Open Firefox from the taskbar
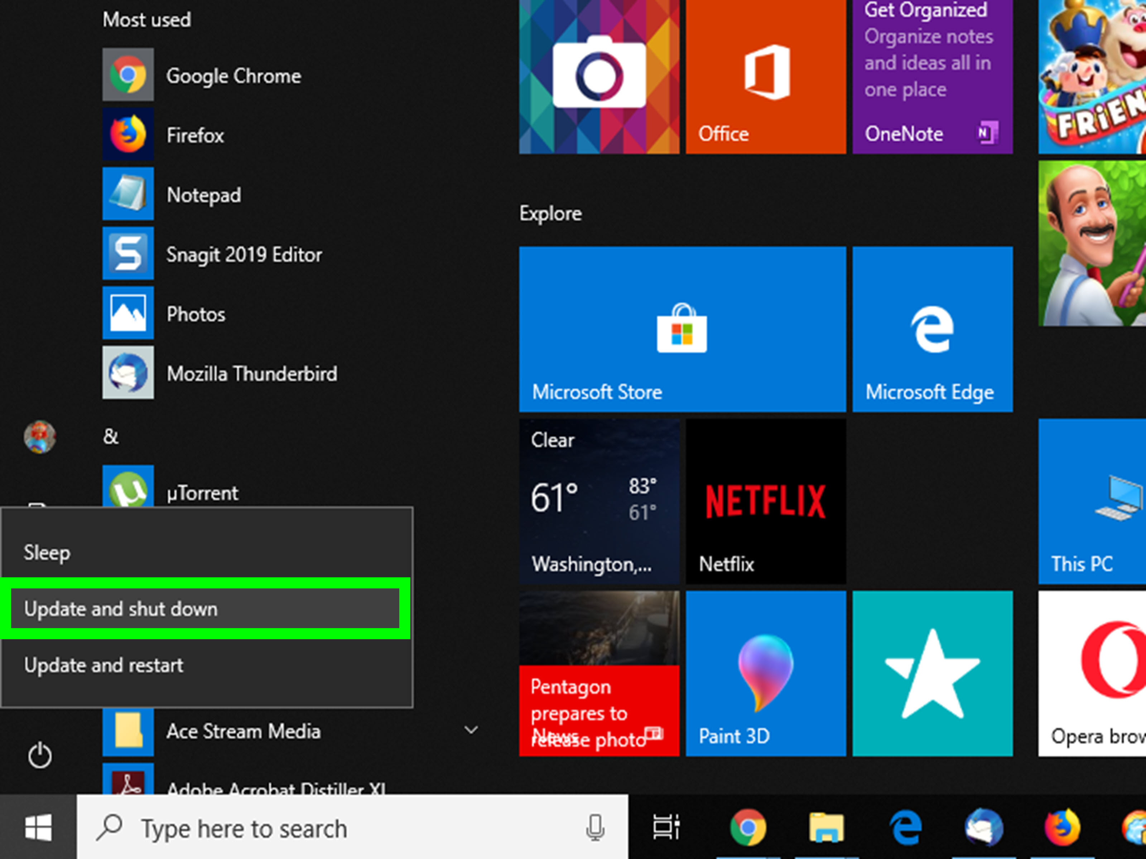The image size is (1146, 859). coord(1062,828)
